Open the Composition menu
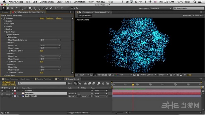Screen dimensions: 205x115 (47, 2)
